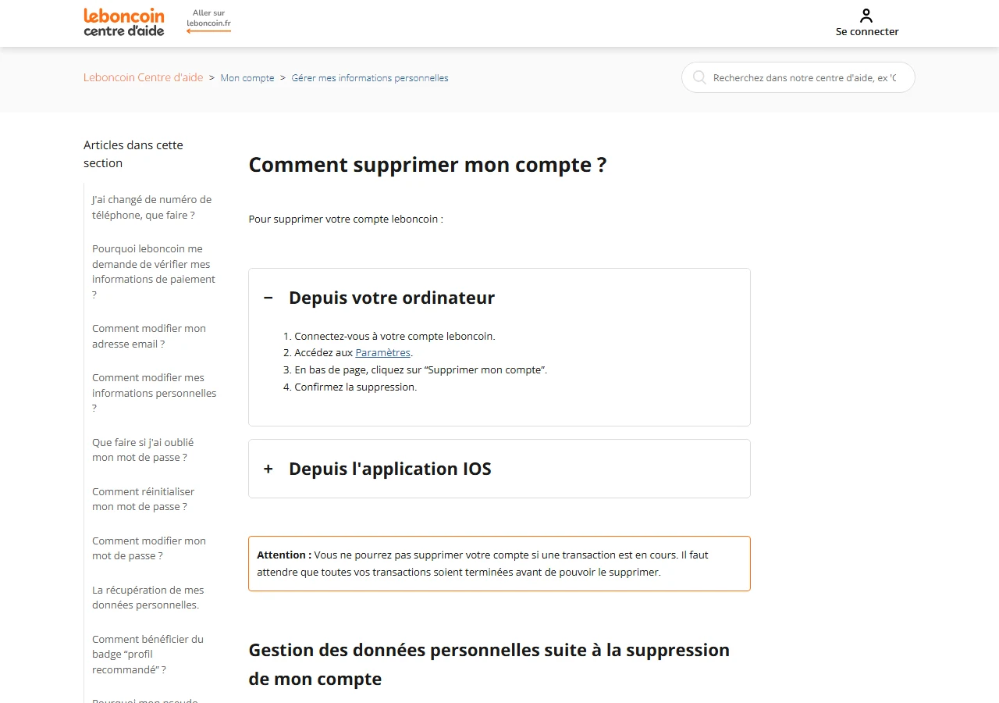Click the heading 'Comment supprimer mon compte ?'
The height and width of the screenshot is (703, 999).
[428, 165]
